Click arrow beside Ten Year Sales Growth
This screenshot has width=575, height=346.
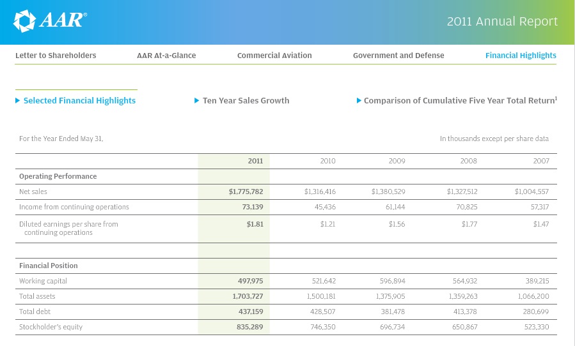coord(197,101)
